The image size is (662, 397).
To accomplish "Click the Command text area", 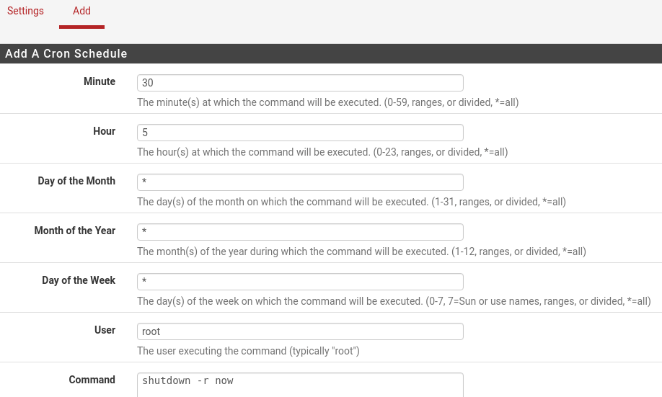I will coord(300,383).
